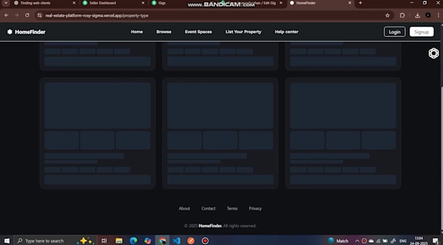Open File Explorer from taskbar
Image resolution: width=443 pixels, height=245 pixels.
tap(119, 240)
